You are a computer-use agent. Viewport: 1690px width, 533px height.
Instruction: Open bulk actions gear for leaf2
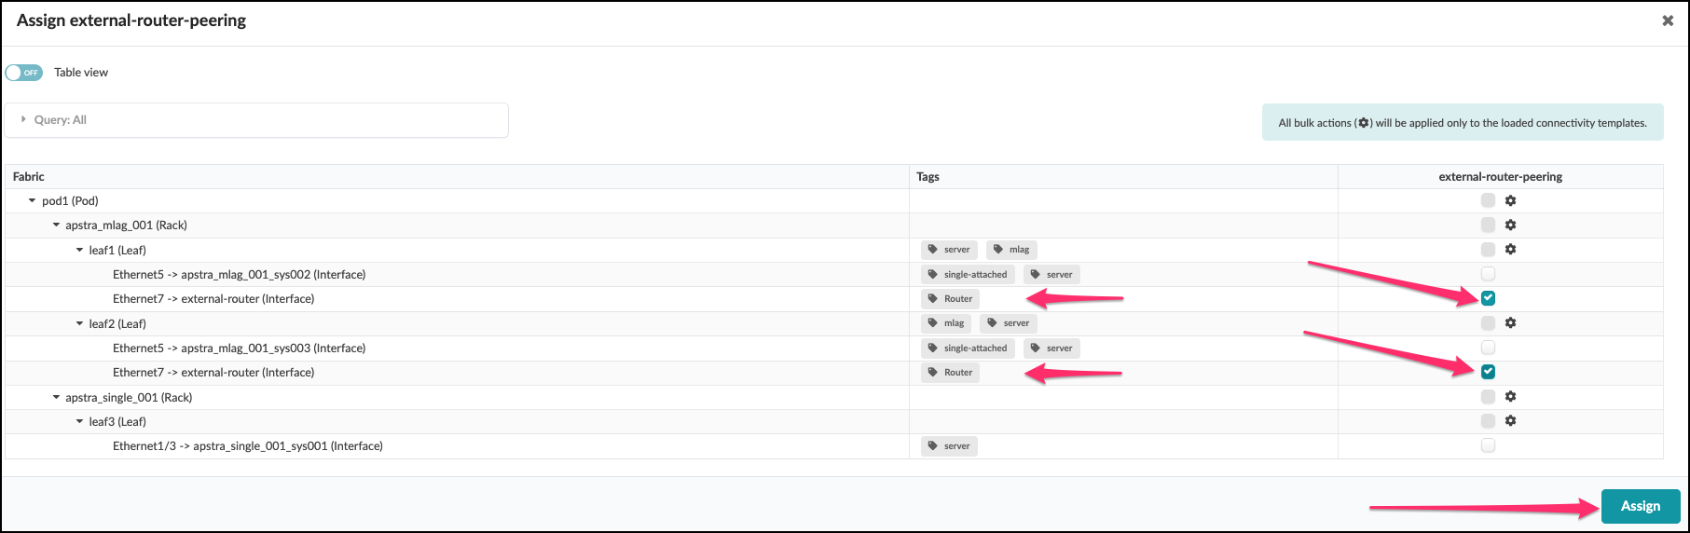[1510, 322]
